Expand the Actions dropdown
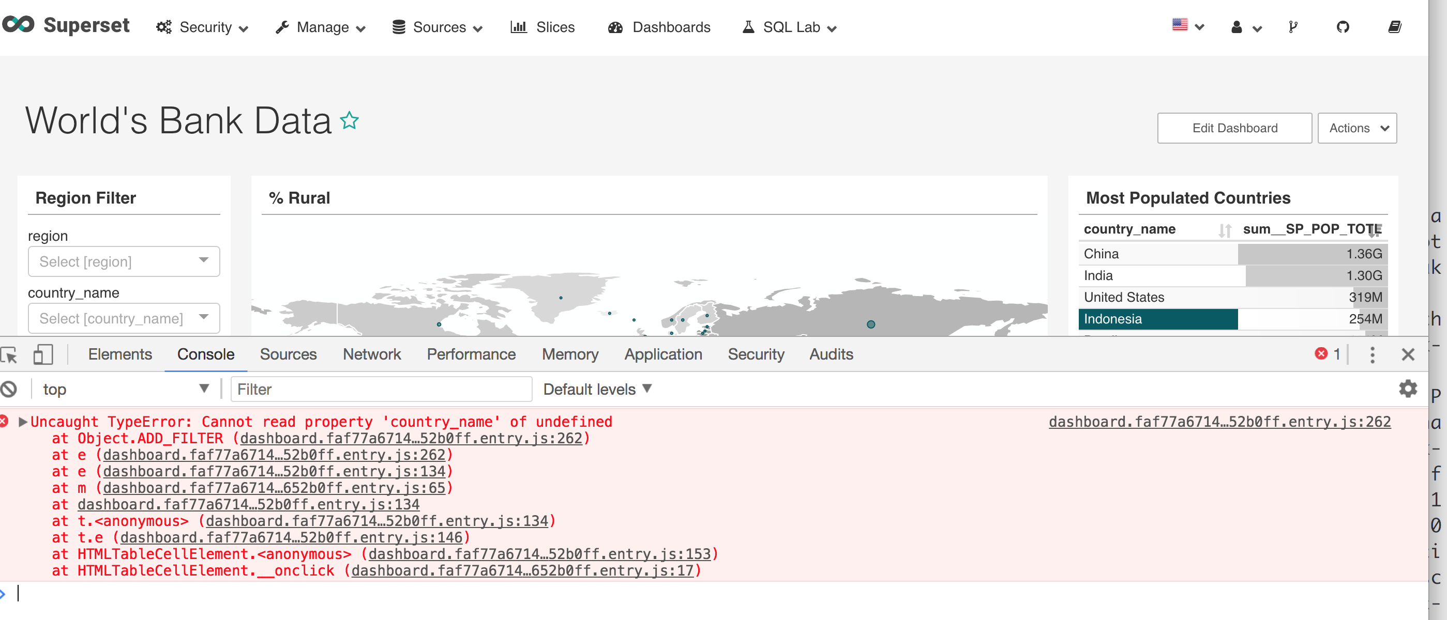 (1357, 128)
